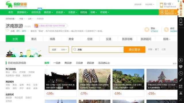Click the search magnifier icon in search box
Image resolution: width=184 pixels, height=103 pixels.
(x=75, y=49)
